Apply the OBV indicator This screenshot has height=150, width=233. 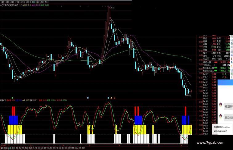[39, 148]
